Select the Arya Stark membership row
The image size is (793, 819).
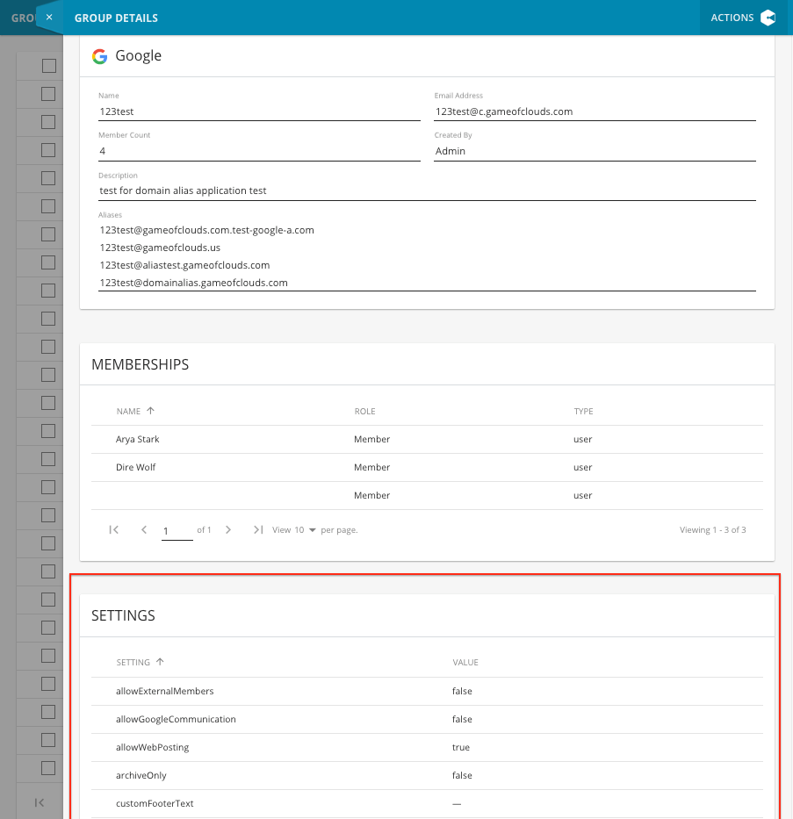pyautogui.click(x=427, y=439)
